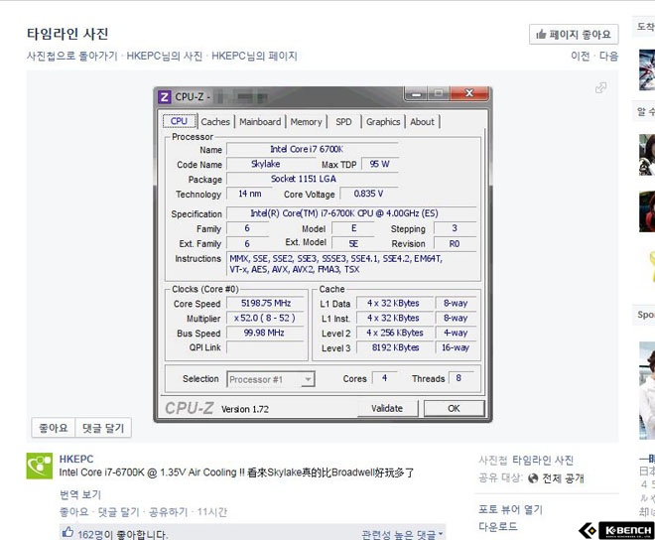Click the HKEPC author name link

pyautogui.click(x=76, y=459)
